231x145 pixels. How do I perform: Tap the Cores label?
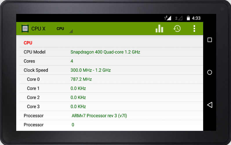pyautogui.click(x=29, y=61)
